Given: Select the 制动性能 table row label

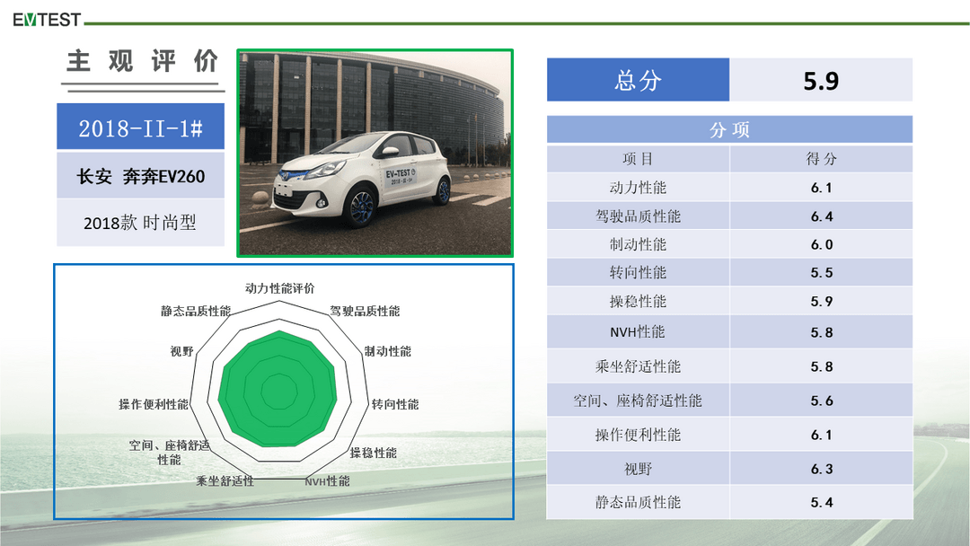Looking at the screenshot, I should tap(638, 244).
